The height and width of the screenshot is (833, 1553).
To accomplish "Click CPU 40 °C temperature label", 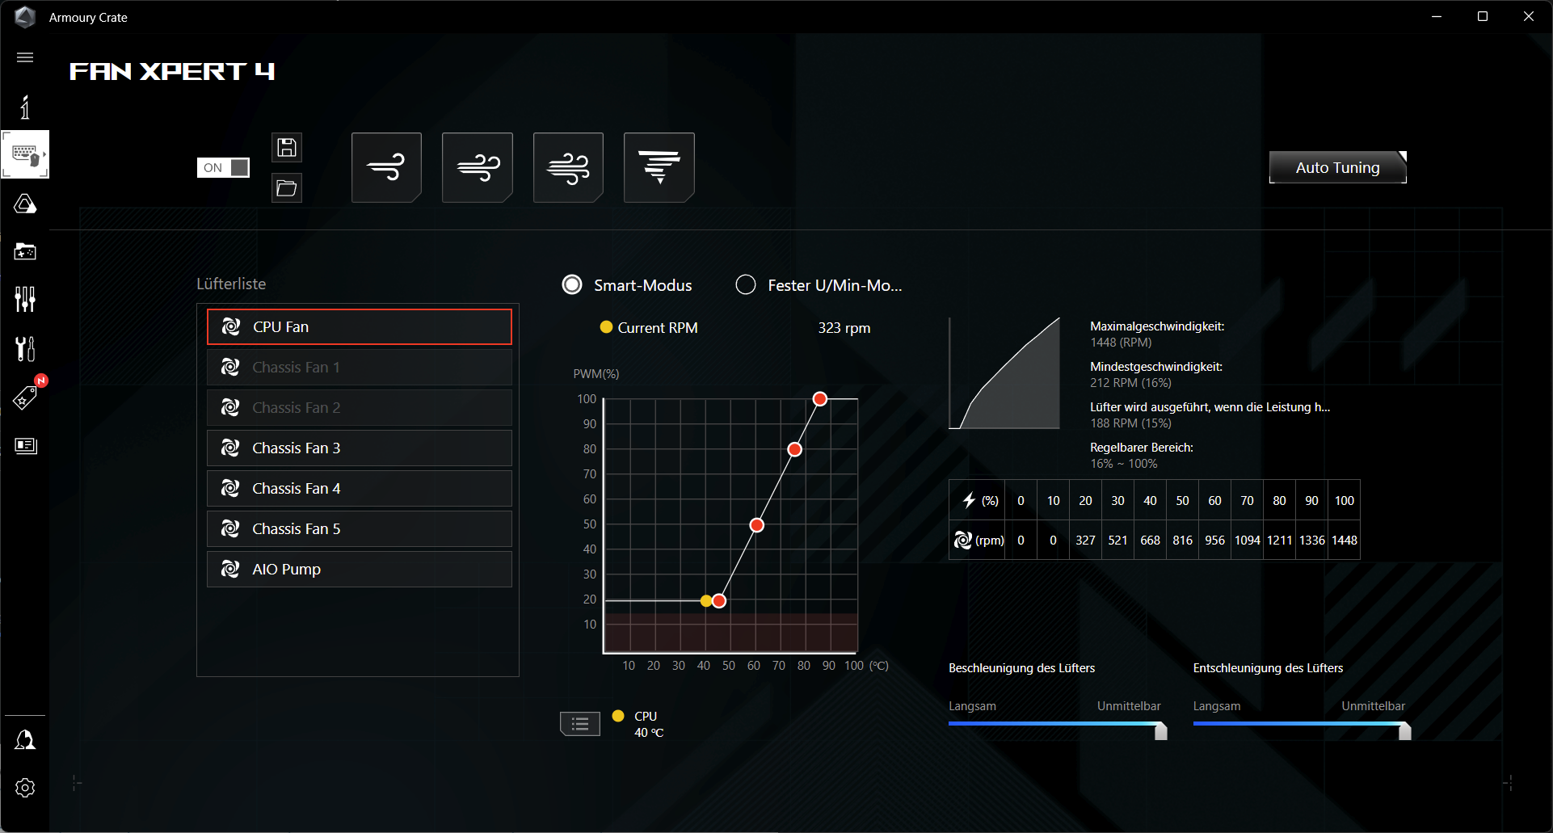I will click(649, 725).
